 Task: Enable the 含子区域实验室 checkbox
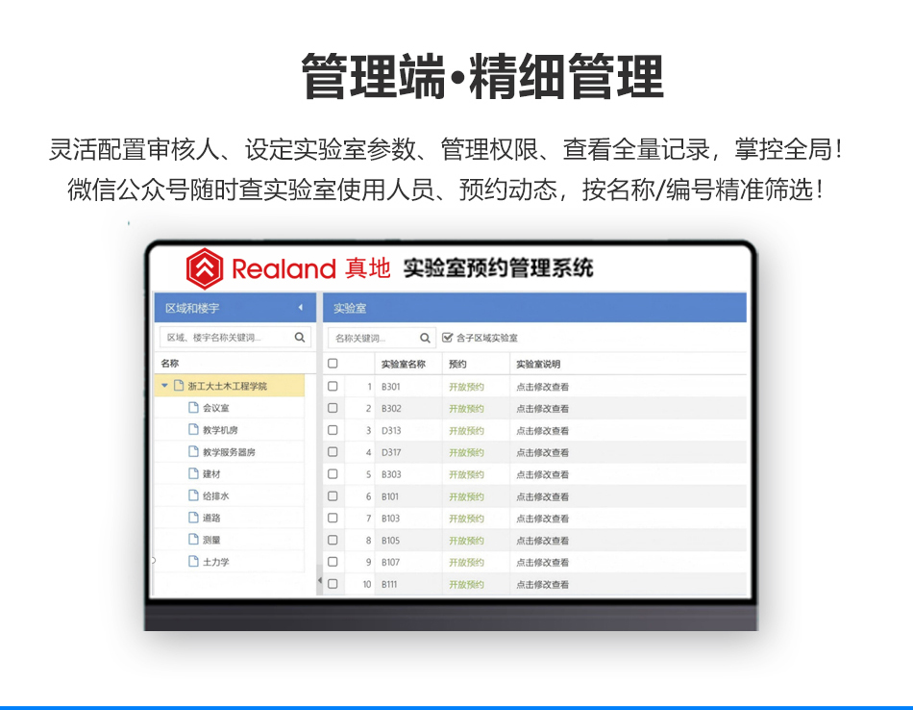coord(448,337)
